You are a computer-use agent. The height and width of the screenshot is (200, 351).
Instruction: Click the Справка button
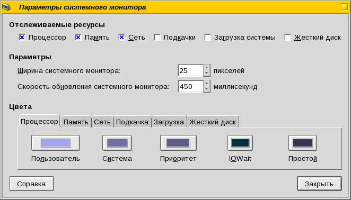31,184
